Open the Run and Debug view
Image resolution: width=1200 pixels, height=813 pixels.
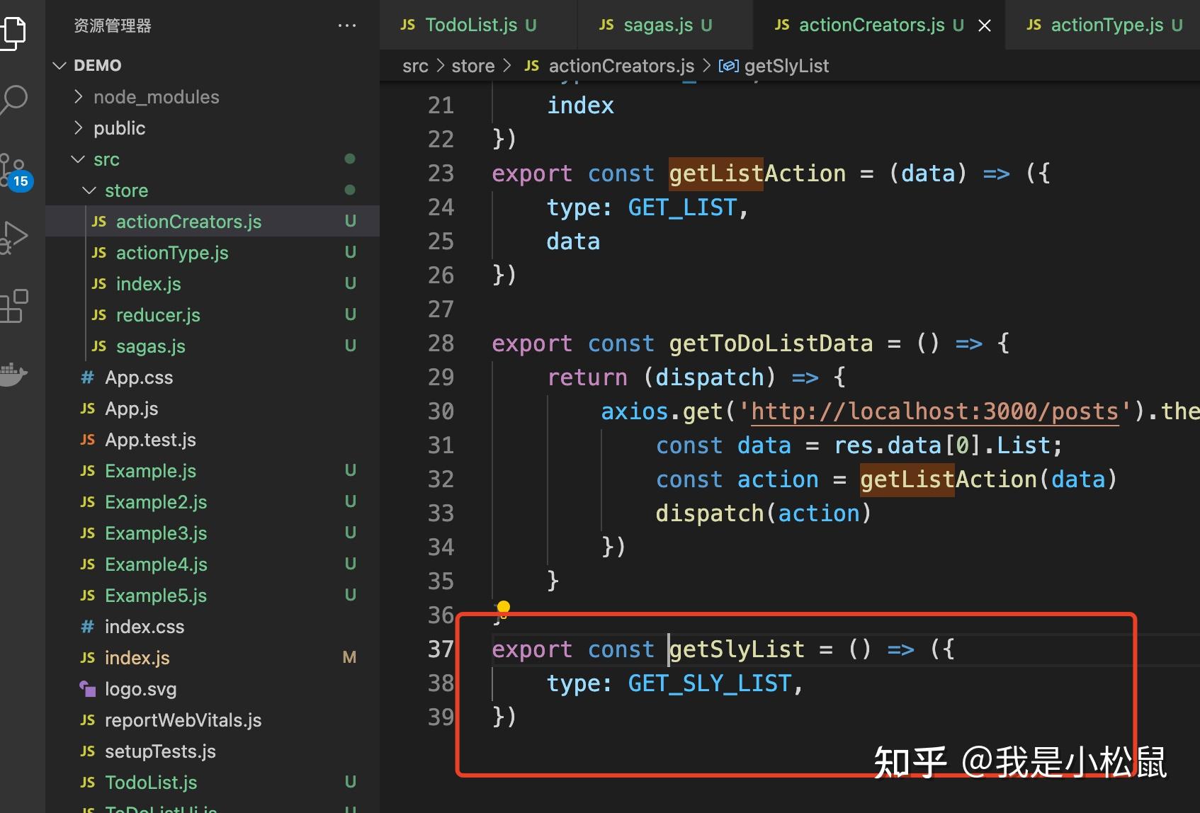pos(13,238)
